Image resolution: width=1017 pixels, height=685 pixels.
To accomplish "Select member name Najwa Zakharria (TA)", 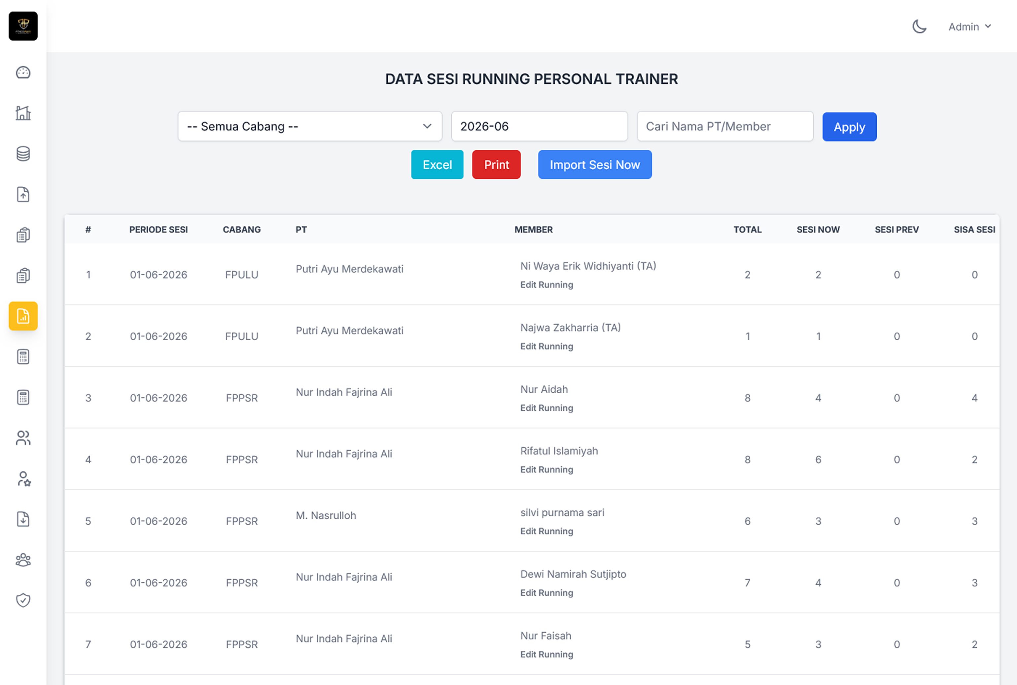I will point(570,328).
